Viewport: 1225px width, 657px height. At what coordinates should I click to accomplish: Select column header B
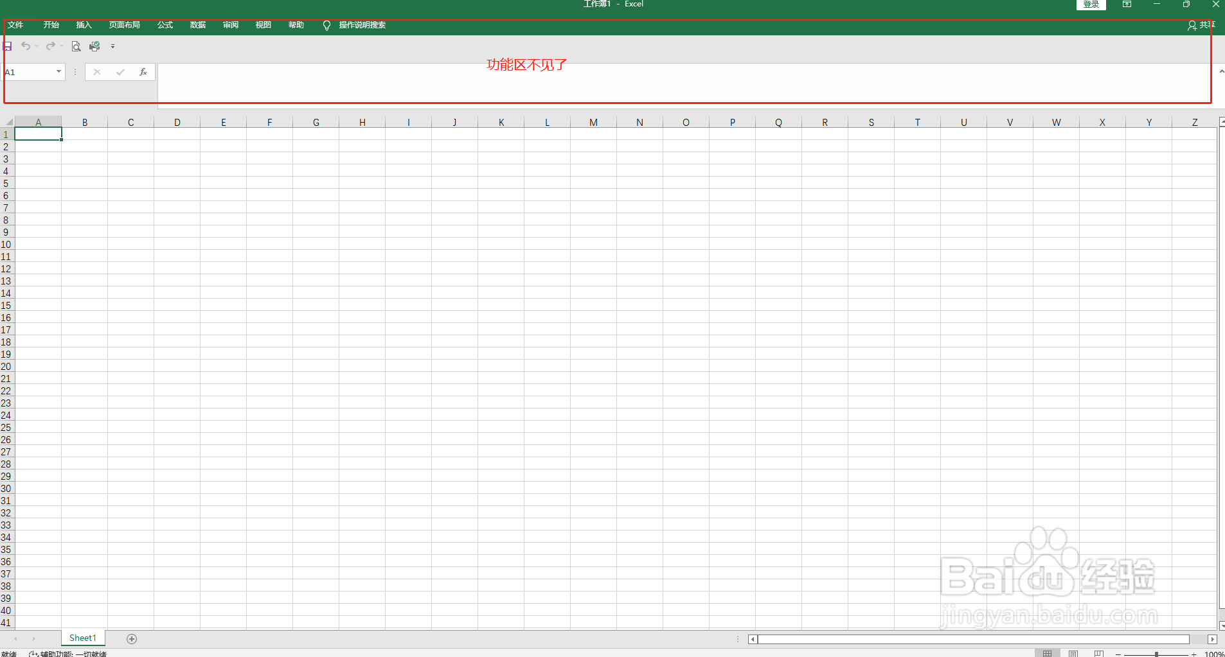tap(85, 122)
